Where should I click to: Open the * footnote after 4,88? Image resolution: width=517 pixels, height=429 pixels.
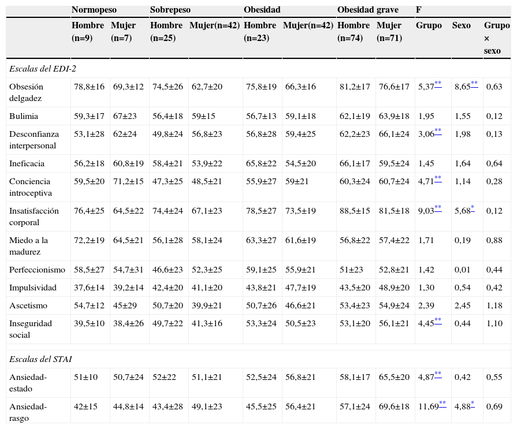point(473,404)
